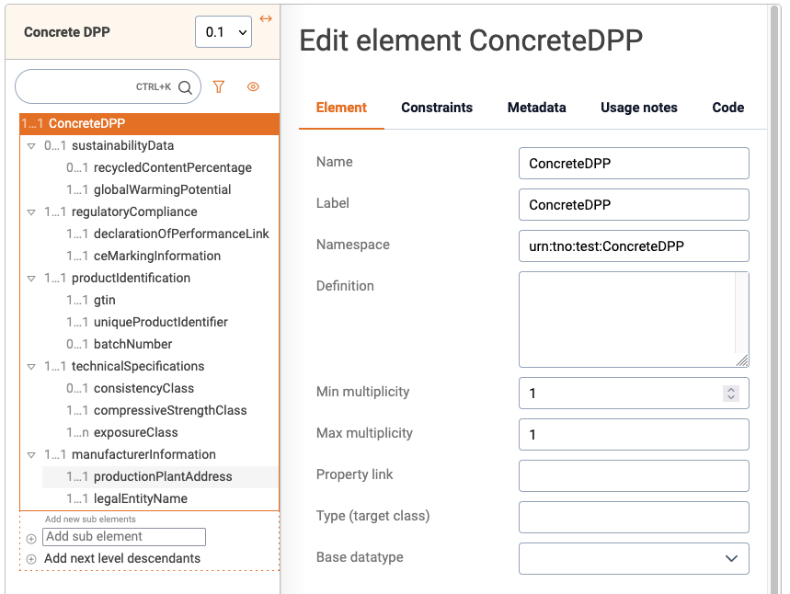790x594 pixels.
Task: Collapse the regulatoryCompliance tree node
Action: (31, 212)
